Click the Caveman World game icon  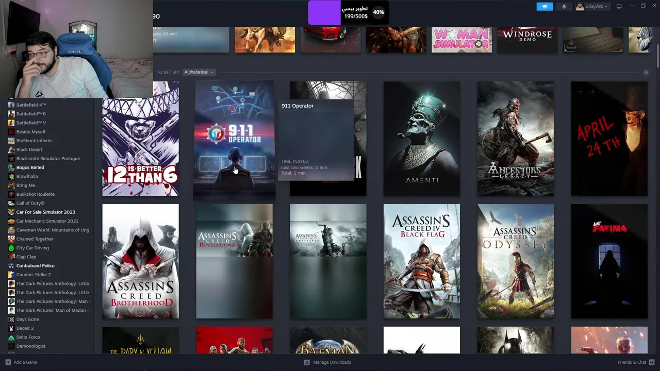click(11, 230)
